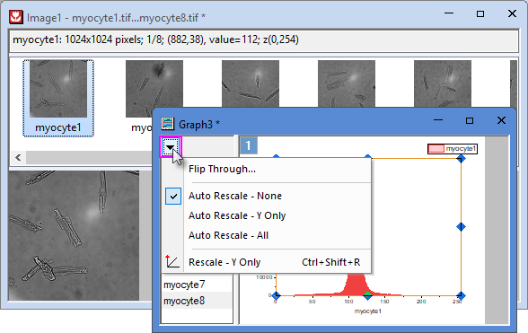Maximize the Image1 window
The image size is (528, 333).
pyautogui.click(x=480, y=13)
